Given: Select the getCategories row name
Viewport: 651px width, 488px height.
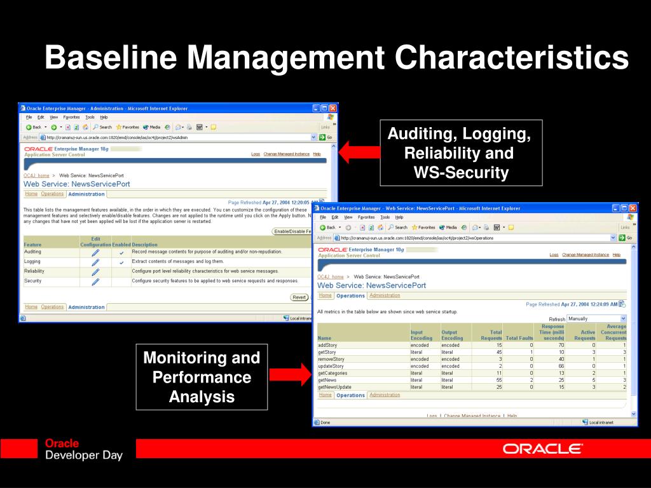Looking at the screenshot, I should [x=332, y=374].
